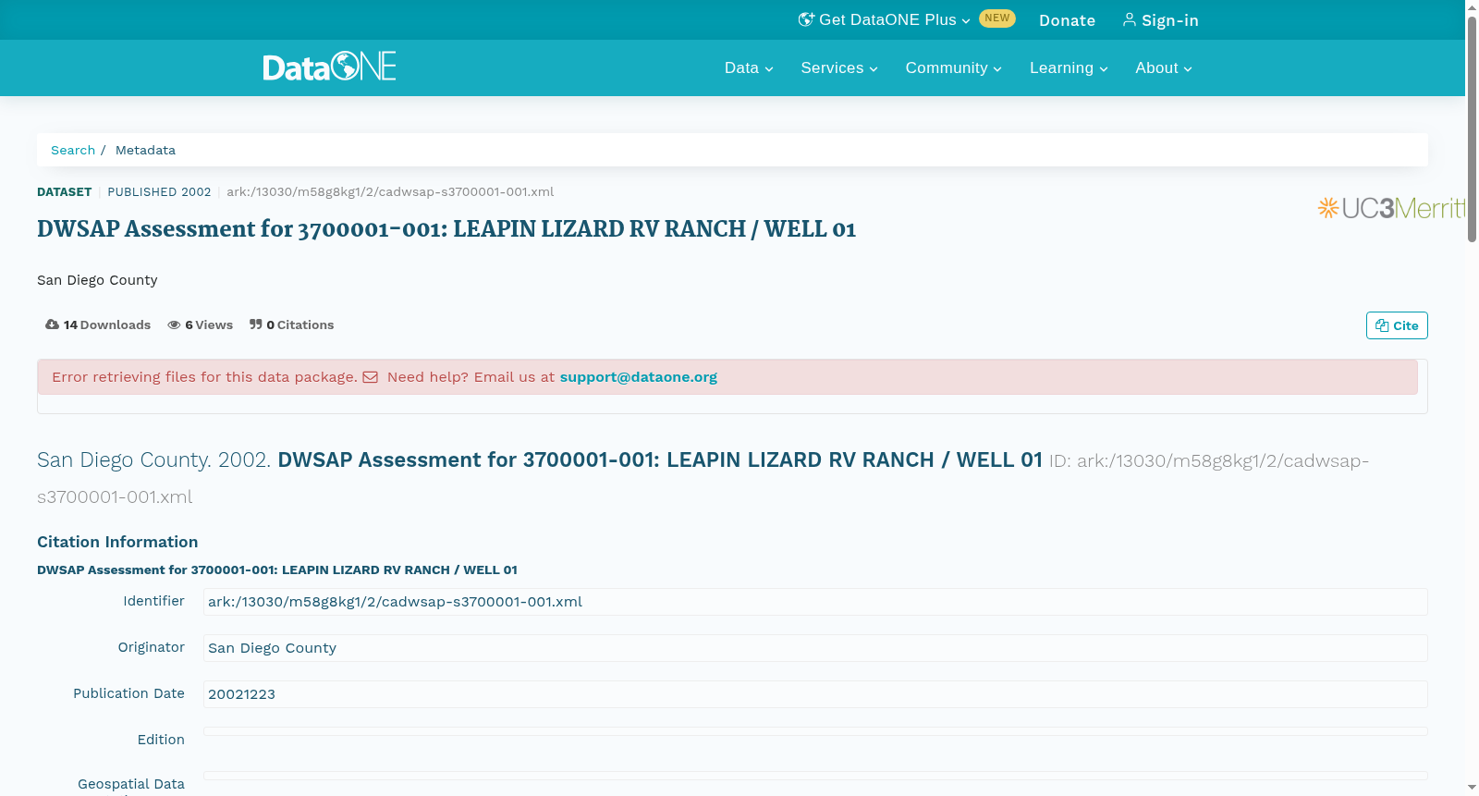The width and height of the screenshot is (1479, 796).
Task: Click the Donate link
Action: point(1067,20)
